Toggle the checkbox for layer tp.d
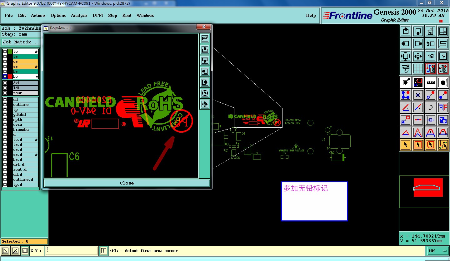The height and width of the screenshot is (261, 450). (5, 185)
